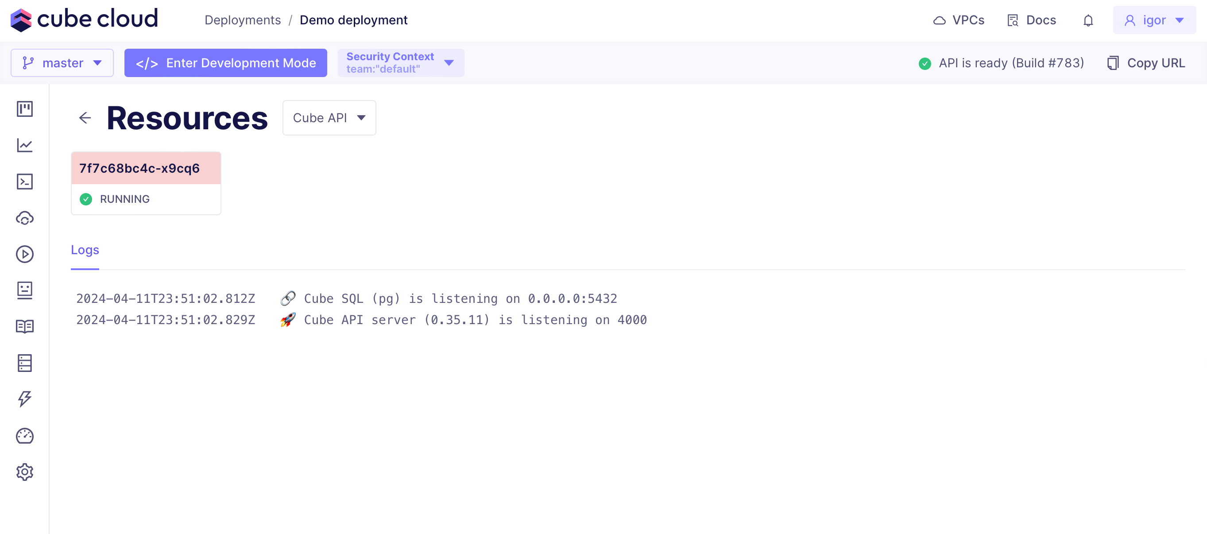Click the play circle sidebar icon
Screen dimensions: 1207x534
(x=24, y=254)
